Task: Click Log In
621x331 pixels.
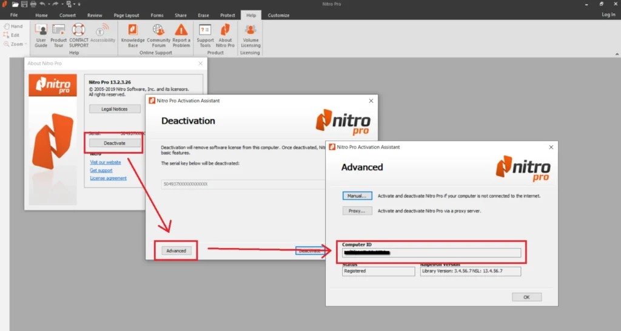Action: click(x=608, y=15)
